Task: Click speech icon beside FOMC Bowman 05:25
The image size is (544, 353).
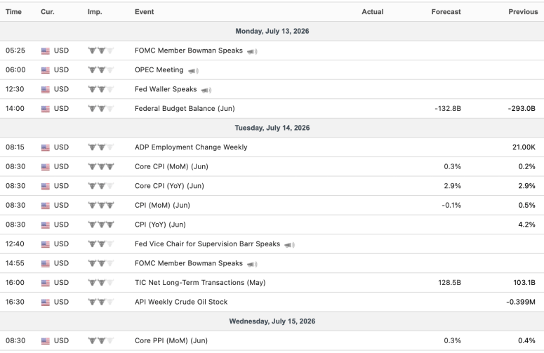Action: 252,52
